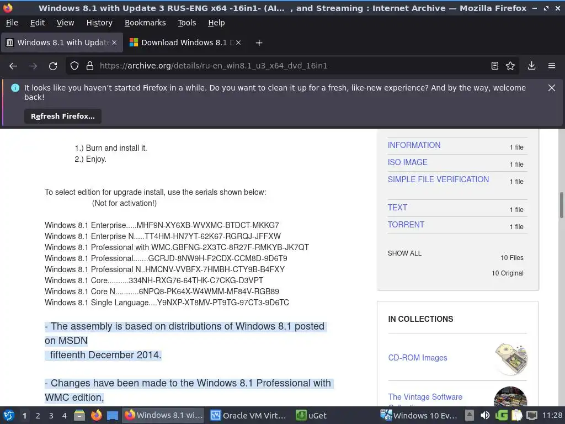Open the Firefox hamburger application menu

pyautogui.click(x=552, y=66)
